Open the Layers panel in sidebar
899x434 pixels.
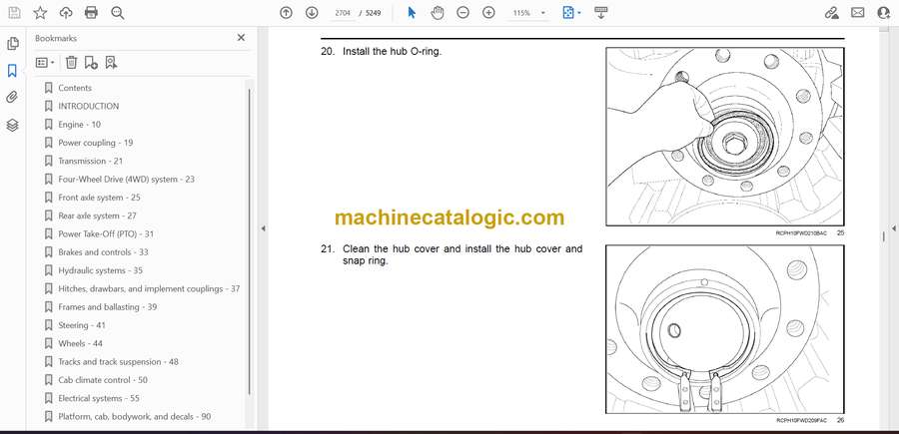(12, 125)
